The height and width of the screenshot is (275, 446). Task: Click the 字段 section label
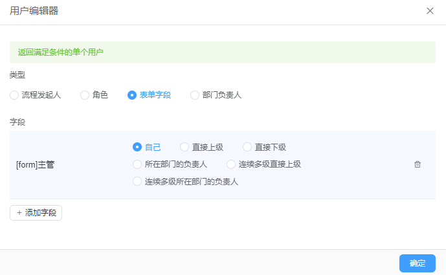click(17, 121)
